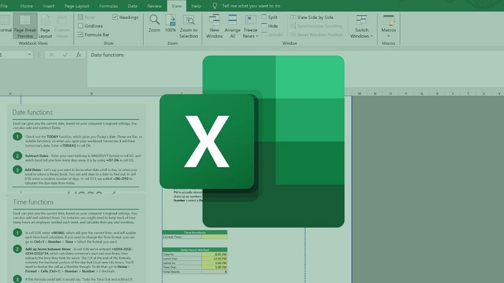The width and height of the screenshot is (504, 283).
Task: Select the Time Out value 5:00 PM
Action: [x=214, y=267]
